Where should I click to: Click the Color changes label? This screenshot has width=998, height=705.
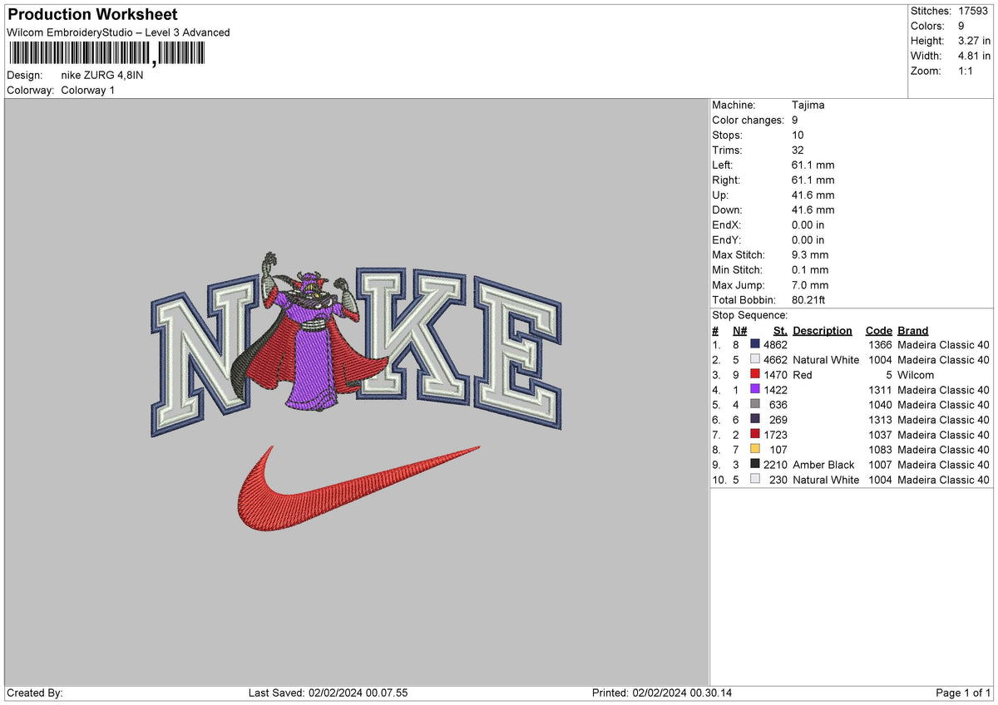pyautogui.click(x=748, y=120)
